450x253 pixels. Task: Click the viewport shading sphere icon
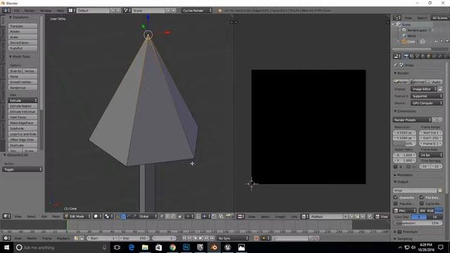[x=97, y=216]
